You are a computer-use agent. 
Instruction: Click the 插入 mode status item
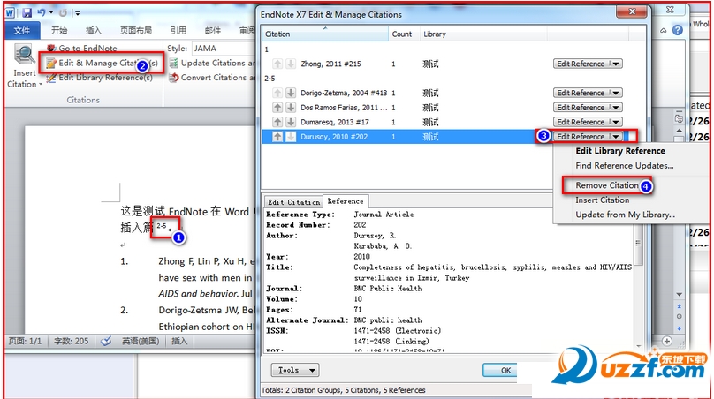click(x=179, y=341)
